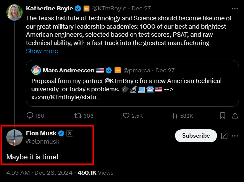Open the x.com/KTmBoyle/statu... link
244x182 pixels.
click(66, 97)
